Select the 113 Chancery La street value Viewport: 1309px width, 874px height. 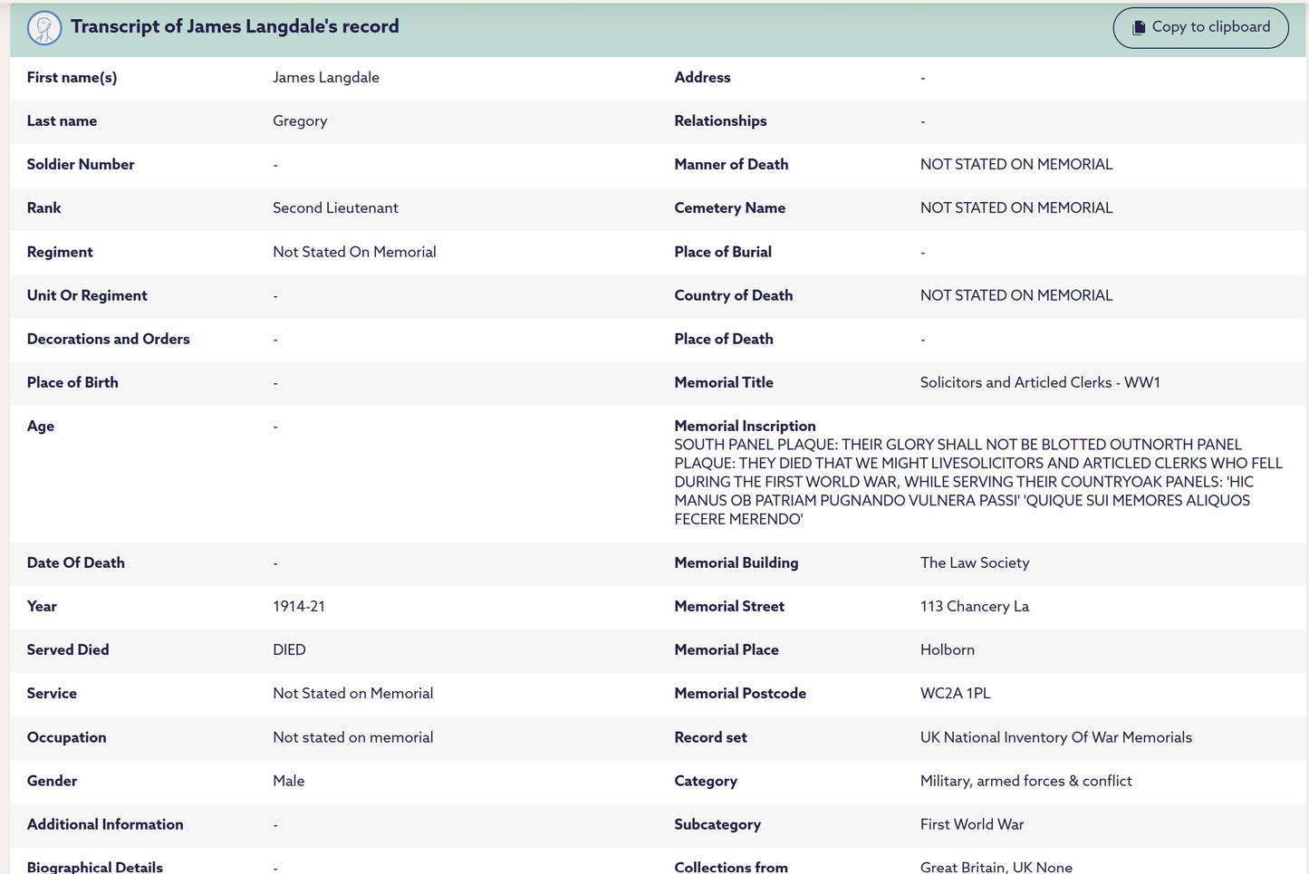(974, 607)
